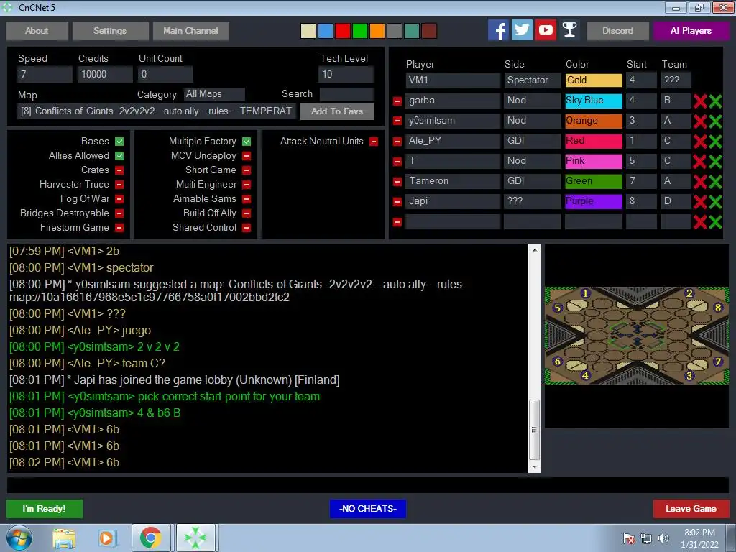Screen dimensions: 736x552
Task: Click the volume icon in the system tray
Action: (x=663, y=538)
